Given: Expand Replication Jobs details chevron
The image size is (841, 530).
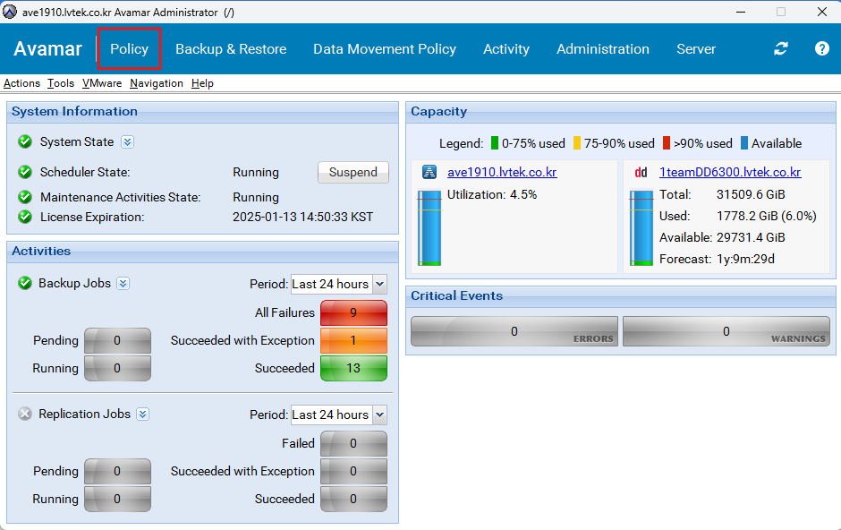Looking at the screenshot, I should [142, 415].
